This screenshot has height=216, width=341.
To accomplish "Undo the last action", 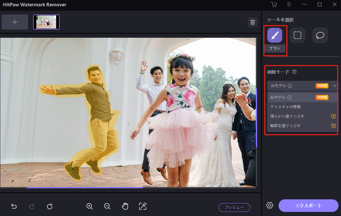I will coord(14,206).
